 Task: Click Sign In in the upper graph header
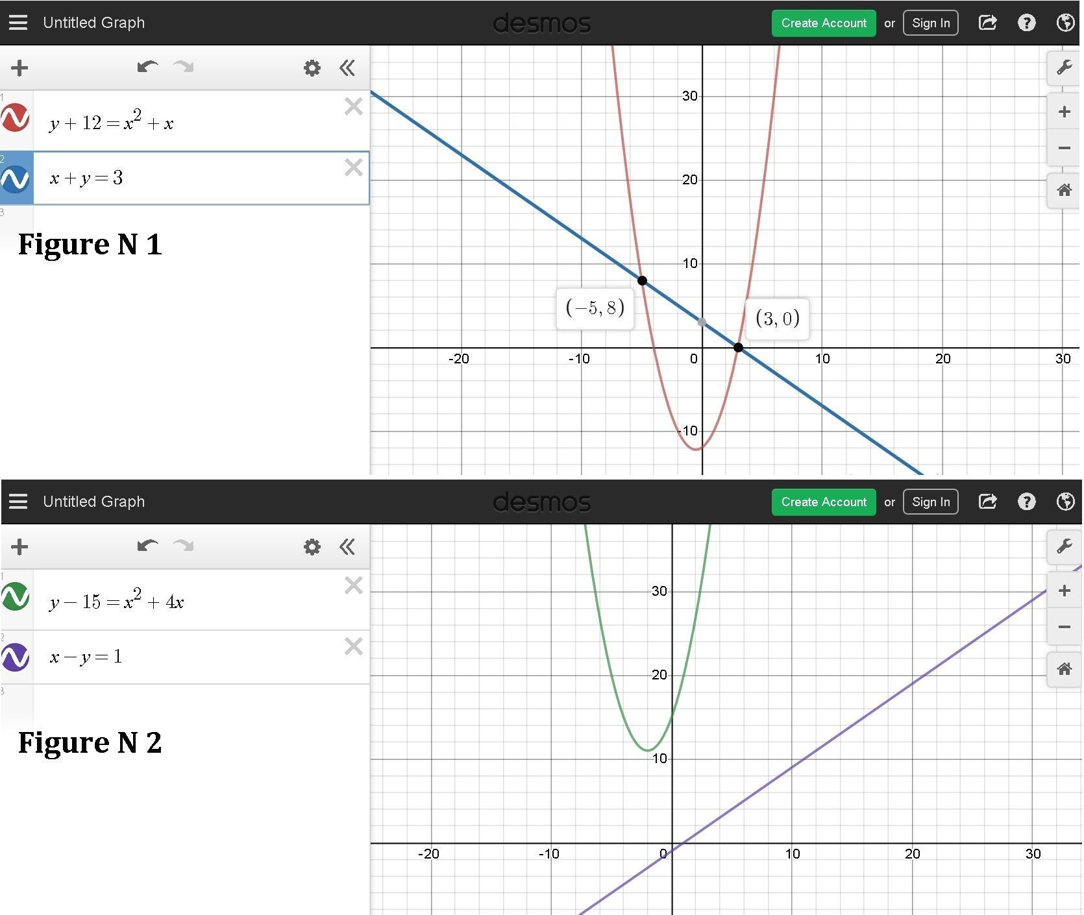point(931,23)
